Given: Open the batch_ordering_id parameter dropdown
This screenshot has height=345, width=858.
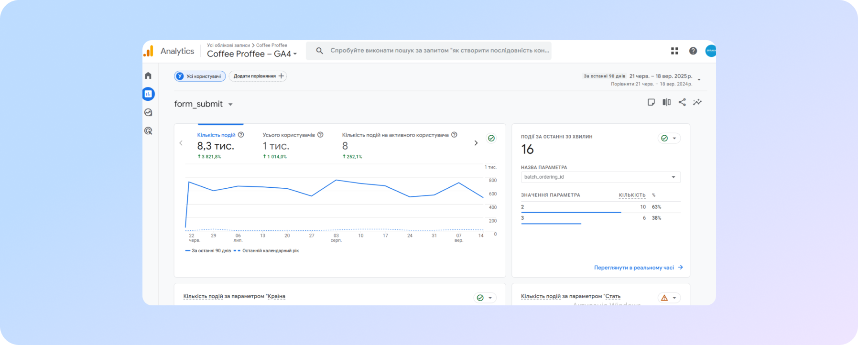Looking at the screenshot, I should [x=600, y=177].
